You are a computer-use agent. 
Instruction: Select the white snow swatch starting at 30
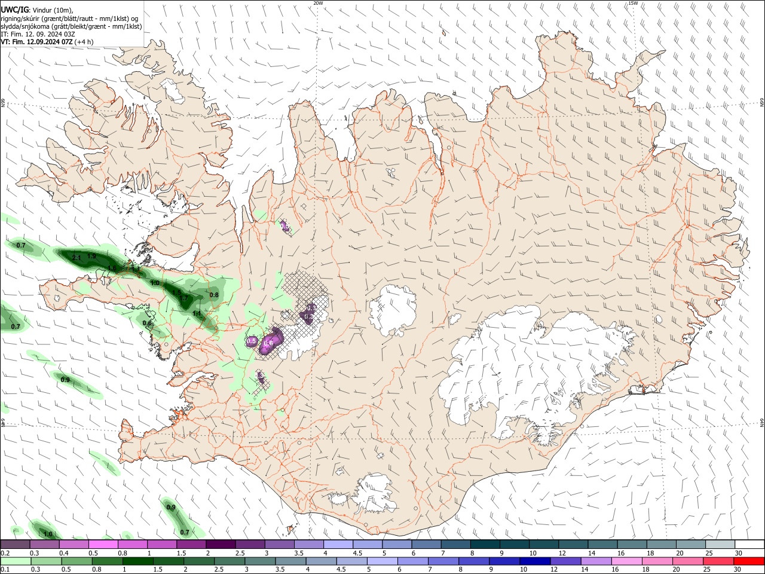pos(749,544)
